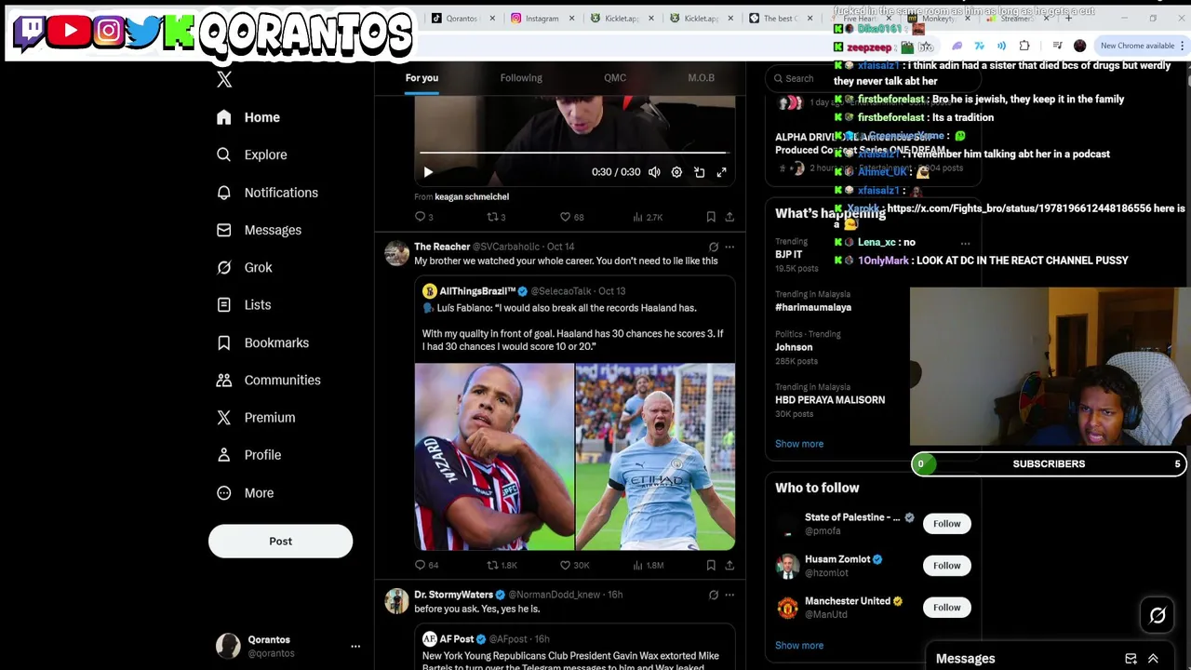Image resolution: width=1191 pixels, height=670 pixels.
Task: Open Notifications in the sidebar
Action: [267, 193]
